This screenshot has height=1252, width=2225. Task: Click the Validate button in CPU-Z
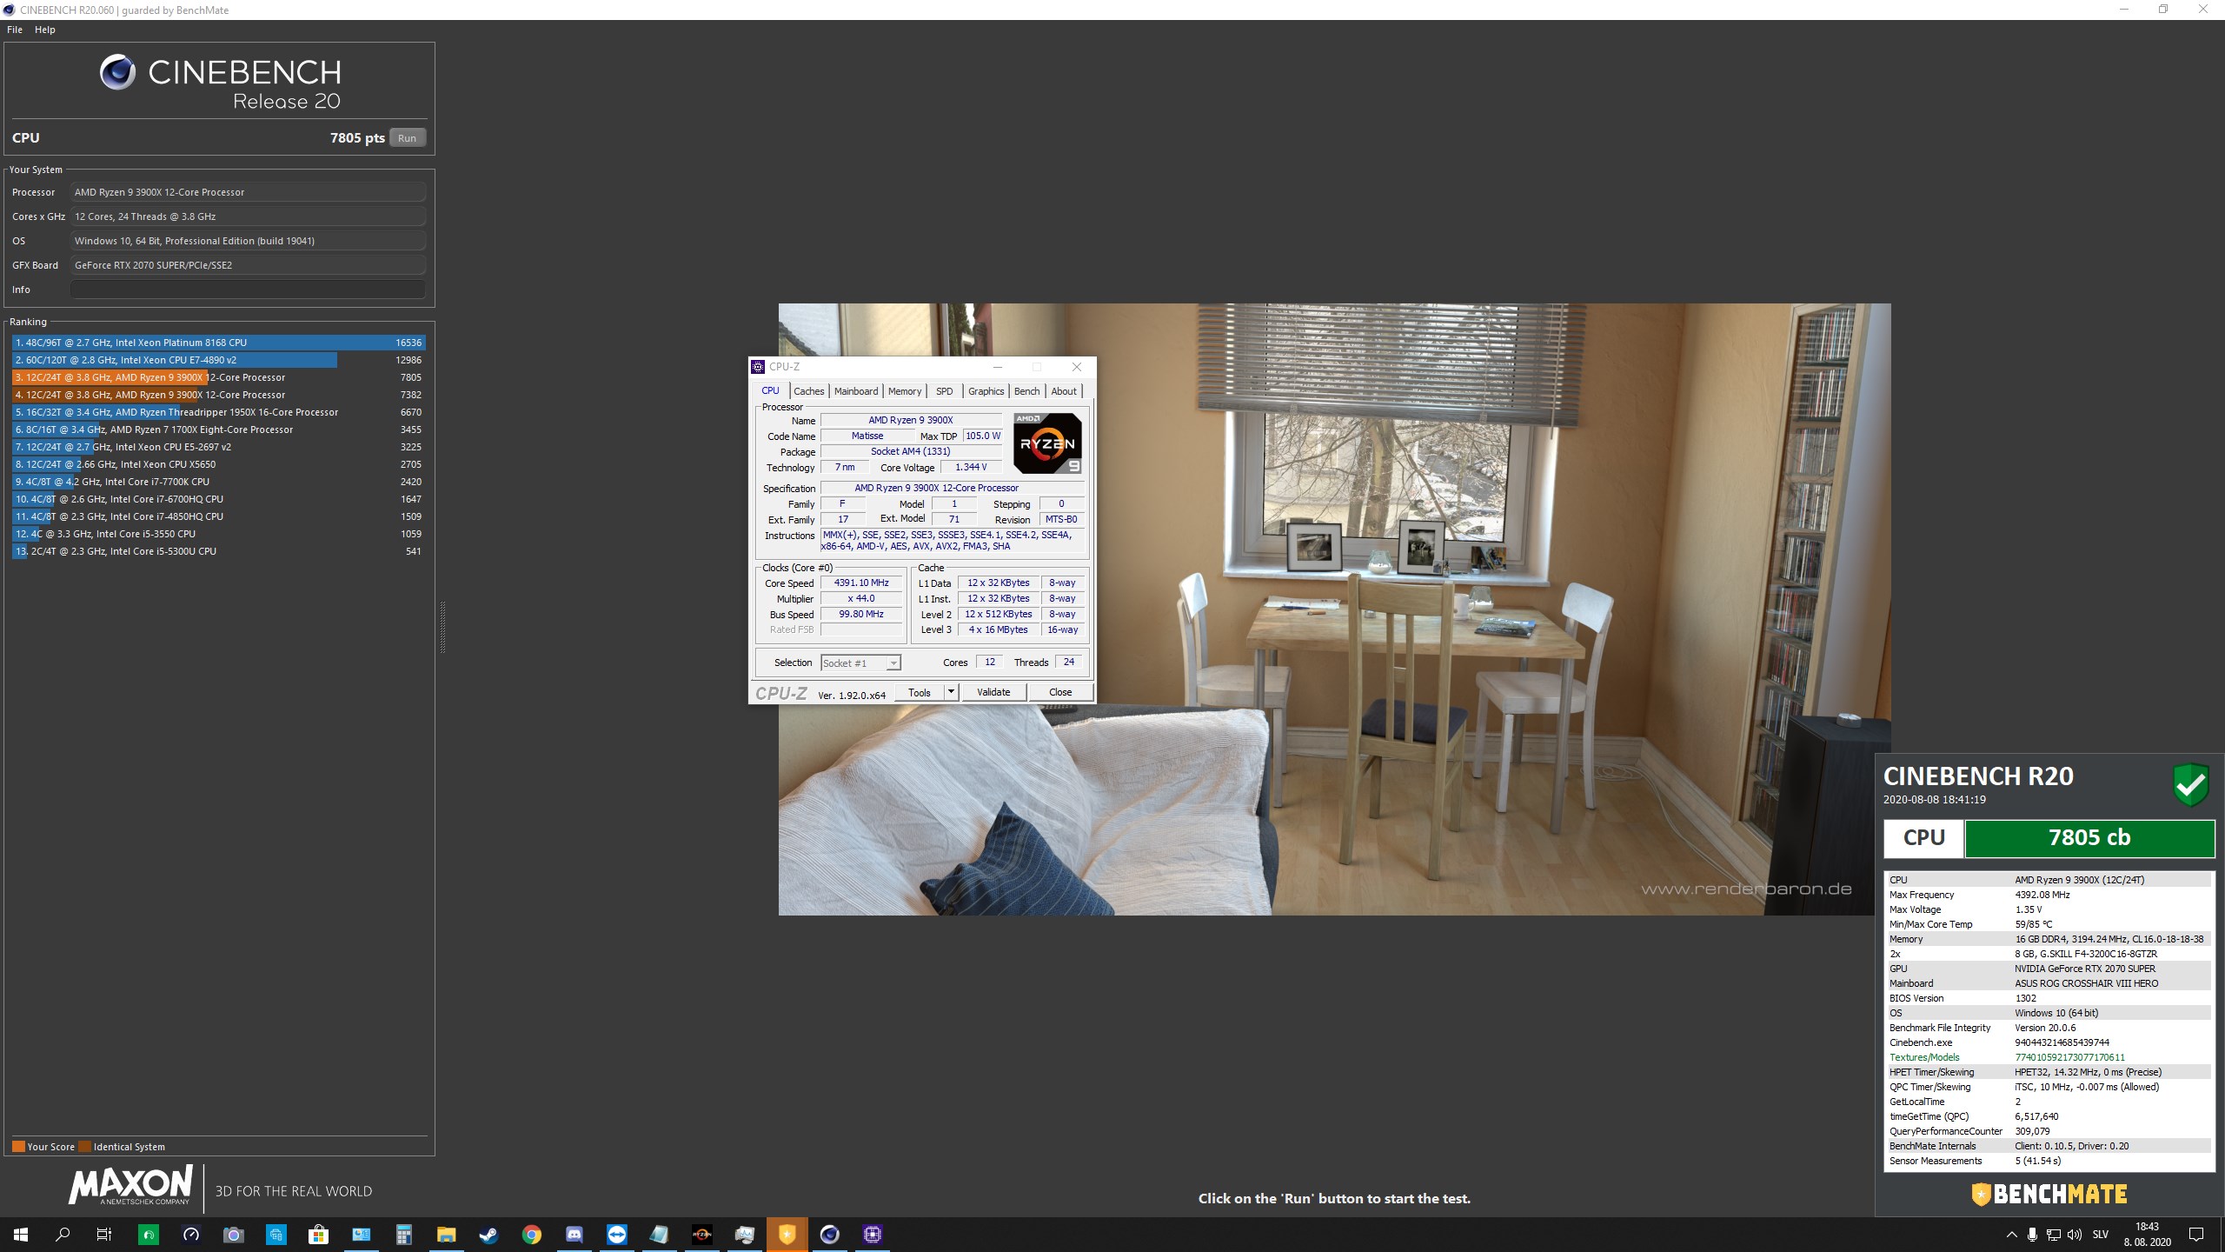pos(993,692)
